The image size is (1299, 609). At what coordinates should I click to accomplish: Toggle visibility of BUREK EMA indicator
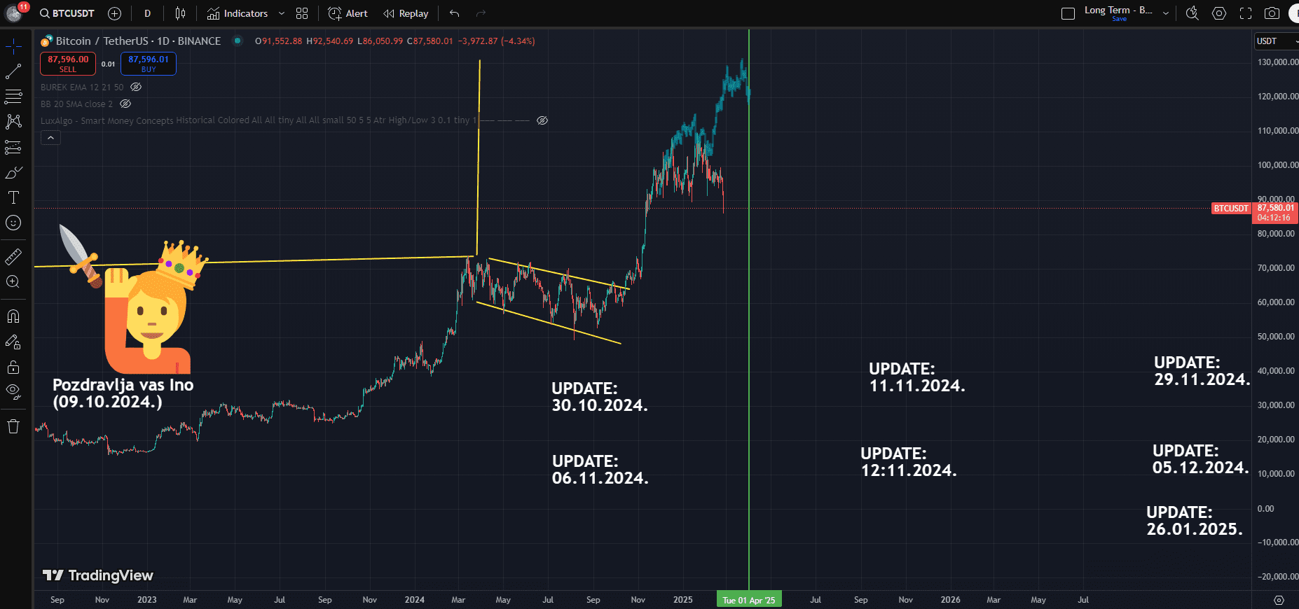[137, 87]
